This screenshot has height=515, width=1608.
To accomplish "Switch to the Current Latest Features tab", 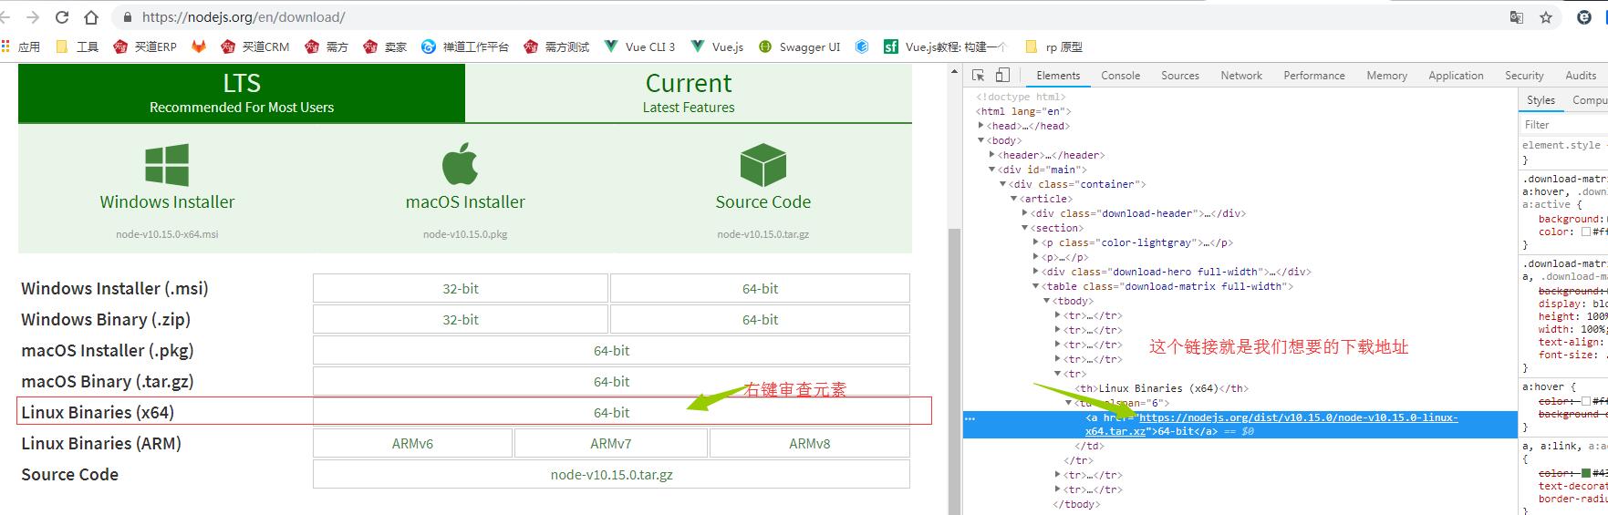I will [x=689, y=93].
